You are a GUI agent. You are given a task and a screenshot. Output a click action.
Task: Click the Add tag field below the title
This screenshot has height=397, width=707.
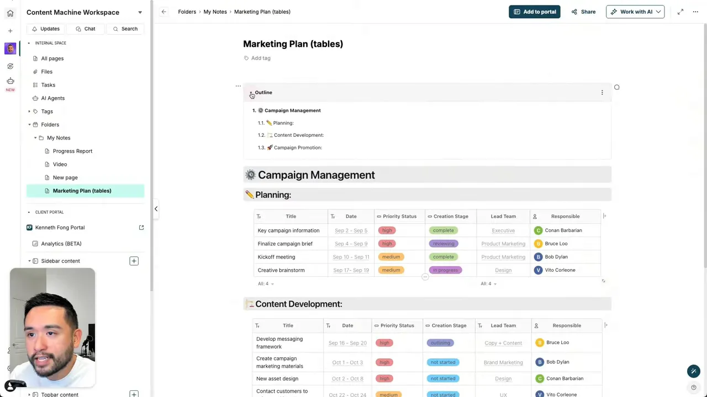[256, 58]
